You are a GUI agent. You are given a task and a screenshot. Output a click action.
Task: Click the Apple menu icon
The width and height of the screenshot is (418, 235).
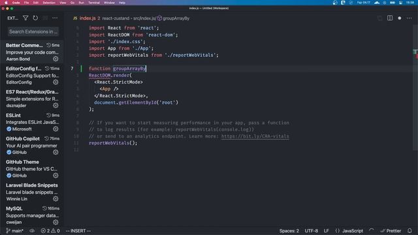pyautogui.click(x=6, y=3)
